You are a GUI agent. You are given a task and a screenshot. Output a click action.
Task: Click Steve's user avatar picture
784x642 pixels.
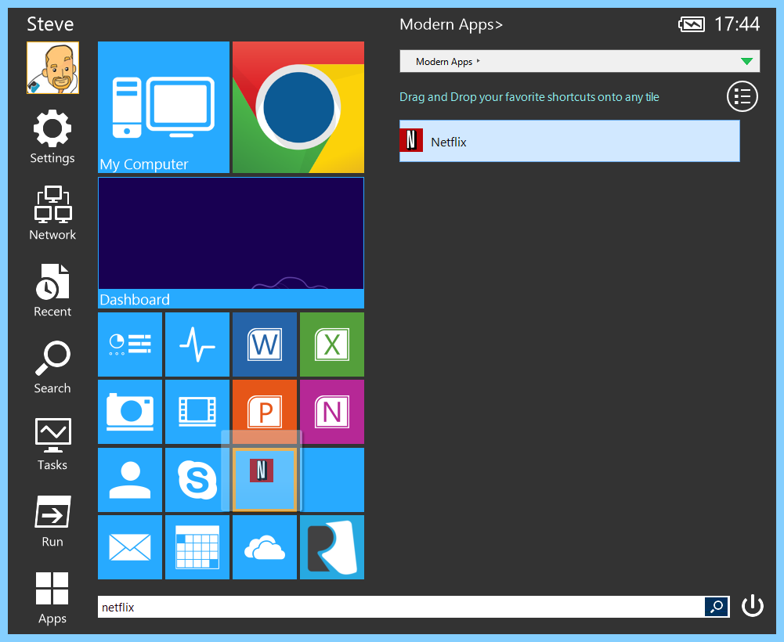click(x=52, y=67)
